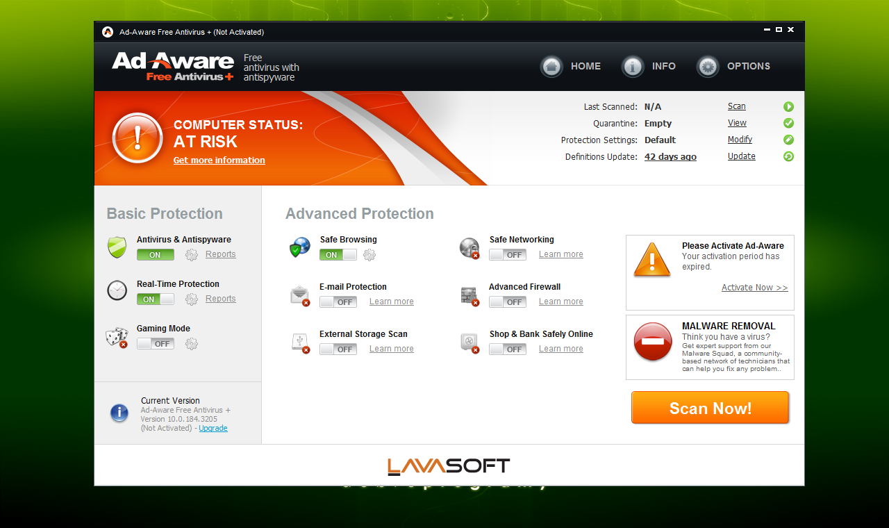Click the Shop & Bank Safely icon
This screenshot has width=889, height=528.
click(470, 343)
